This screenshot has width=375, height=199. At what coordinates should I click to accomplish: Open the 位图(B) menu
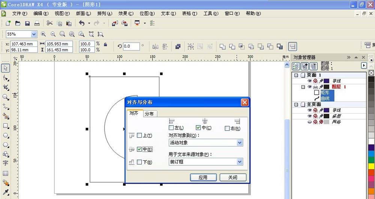point(147,13)
